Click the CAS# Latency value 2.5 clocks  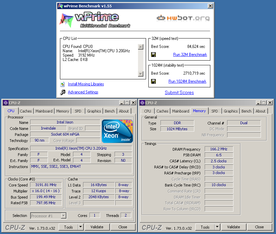pyautogui.click(x=219, y=161)
